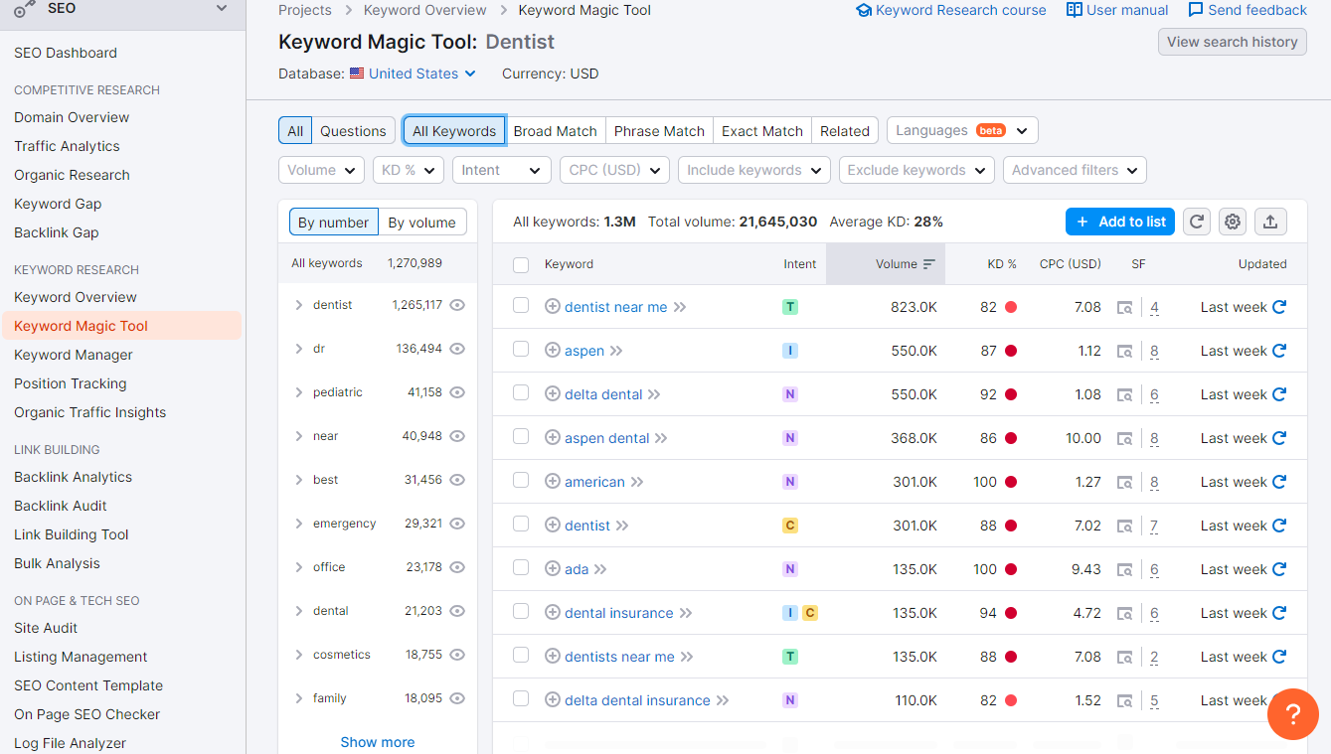Click the export upload icon
Screen dimensions: 1331x754
[x=1269, y=222]
